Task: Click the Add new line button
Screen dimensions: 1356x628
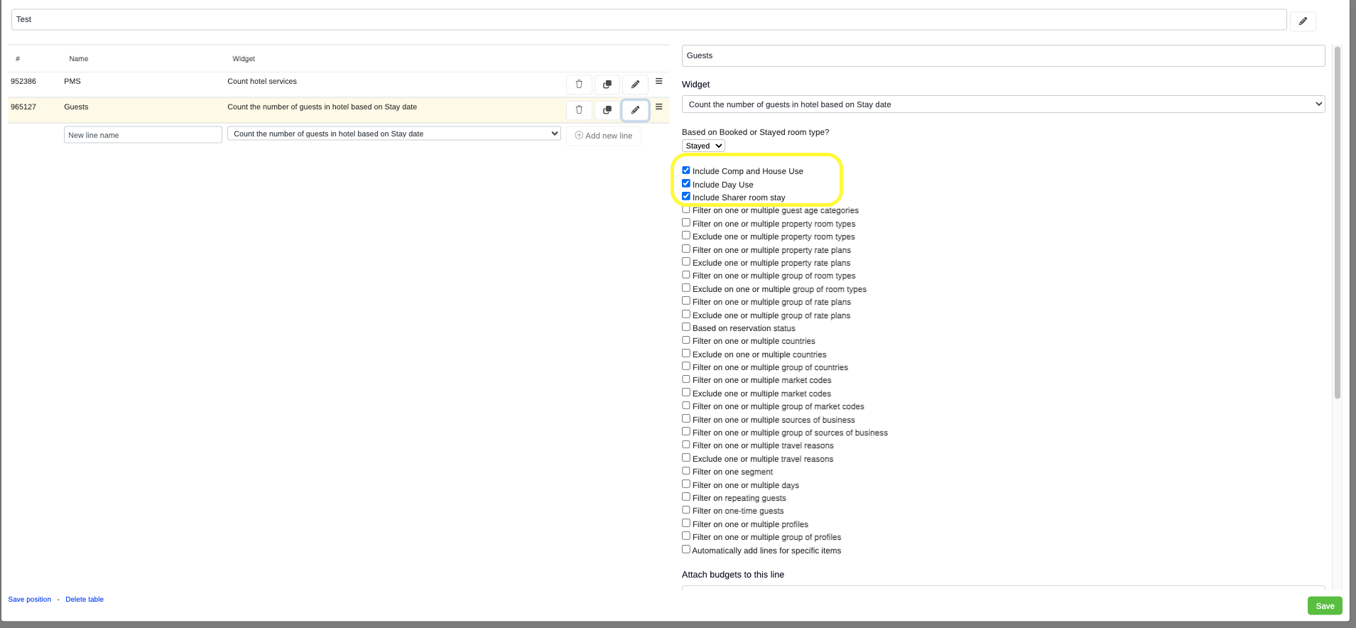Action: pos(604,136)
